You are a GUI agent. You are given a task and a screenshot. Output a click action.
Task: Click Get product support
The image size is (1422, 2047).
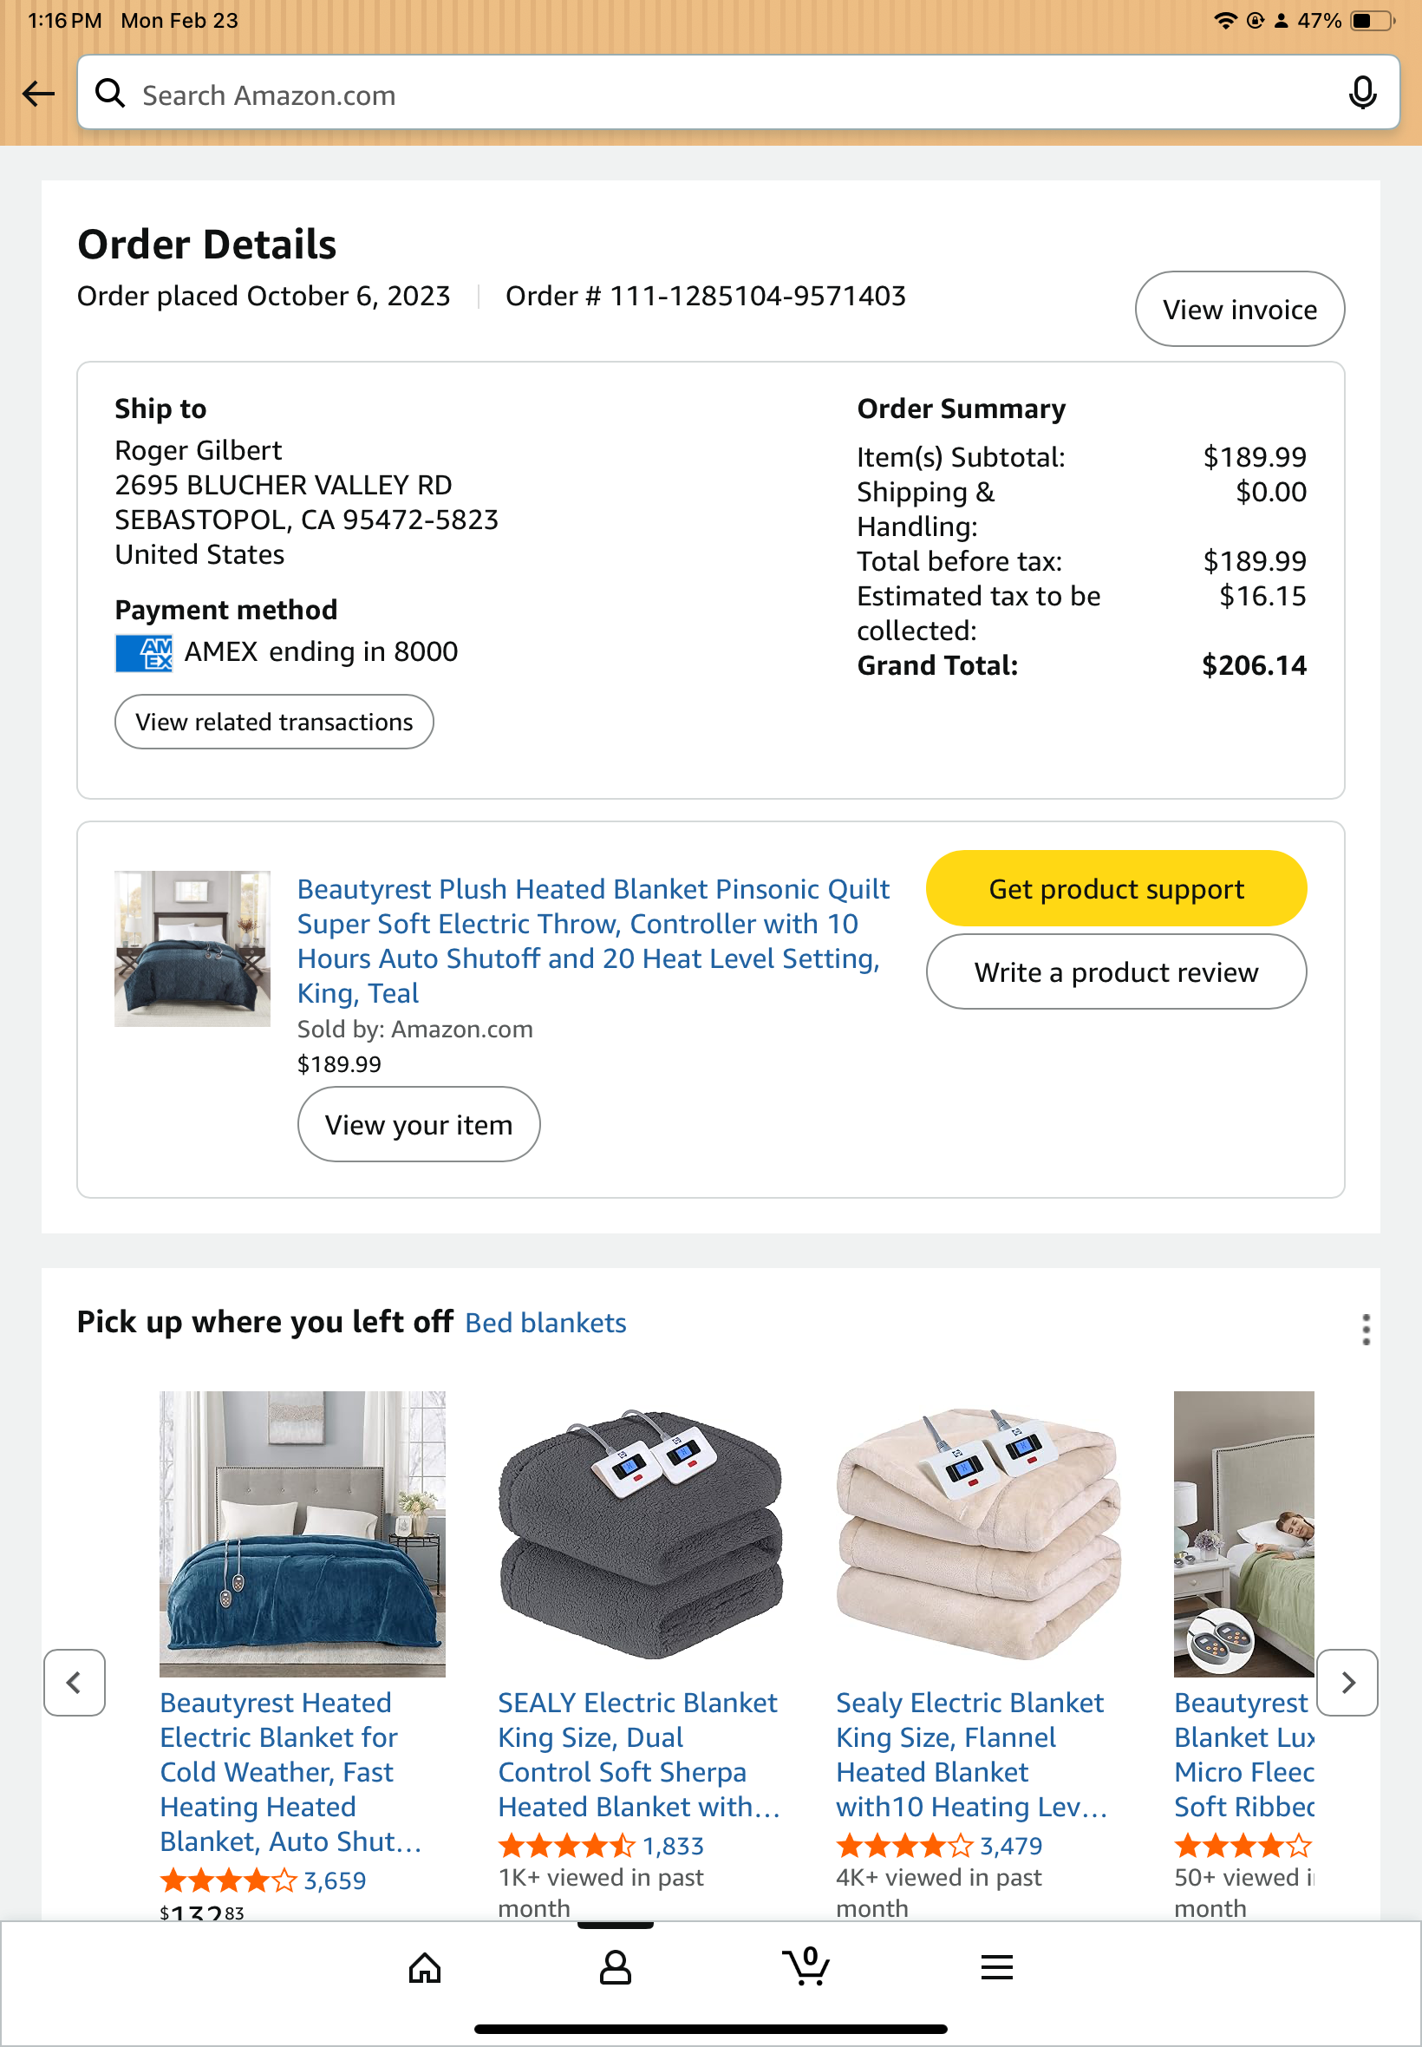1116,888
